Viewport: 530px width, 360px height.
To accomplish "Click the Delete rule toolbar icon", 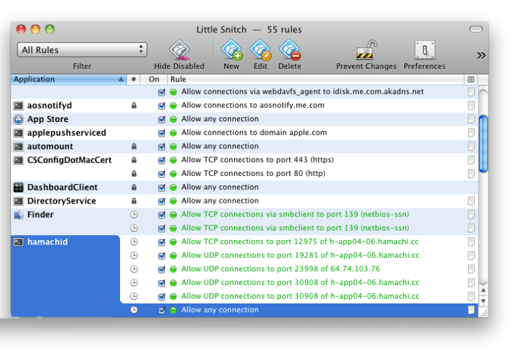I will click(x=290, y=50).
